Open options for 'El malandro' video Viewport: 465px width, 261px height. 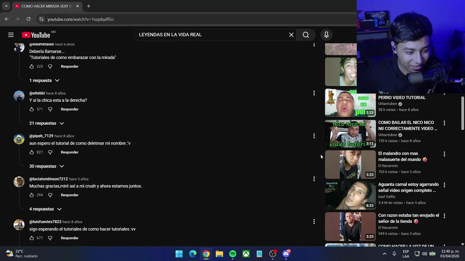444,154
